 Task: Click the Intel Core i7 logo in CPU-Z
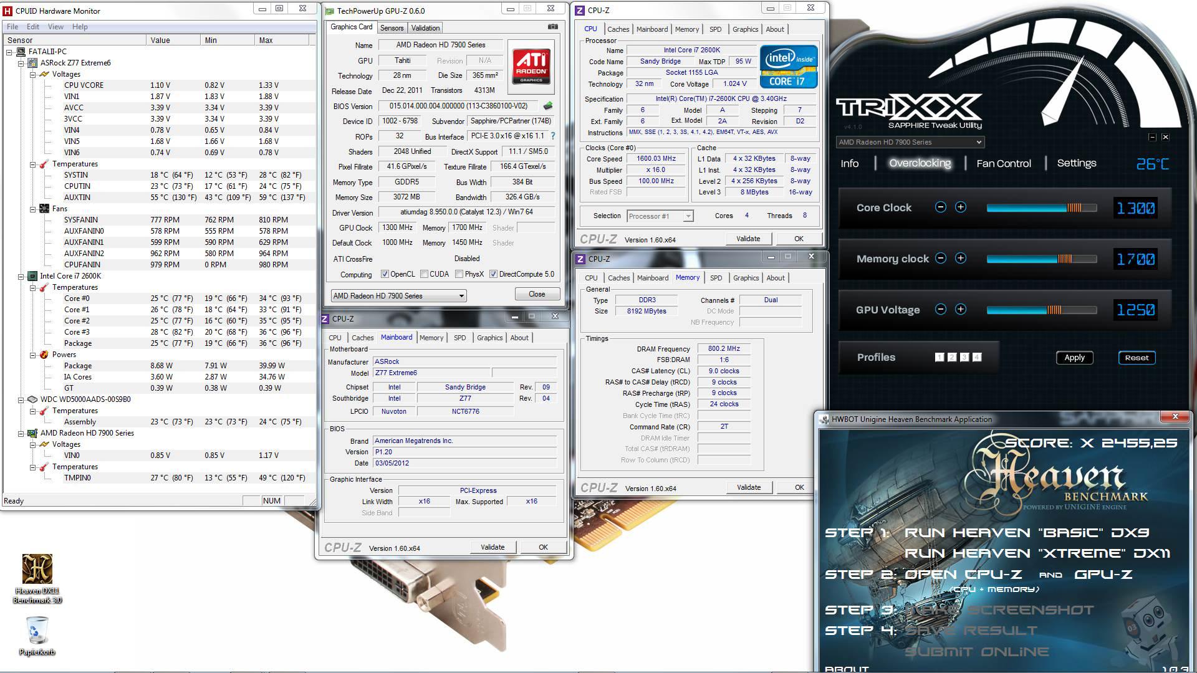tap(788, 67)
